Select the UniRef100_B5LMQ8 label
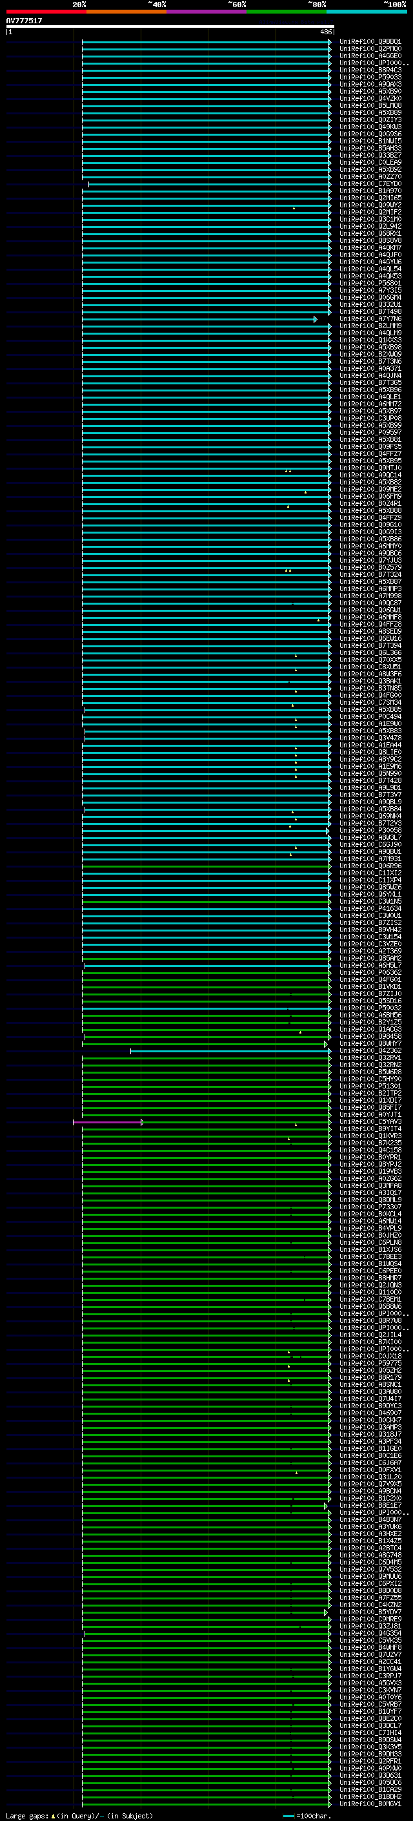The width and height of the screenshot is (413, 1821). (370, 105)
